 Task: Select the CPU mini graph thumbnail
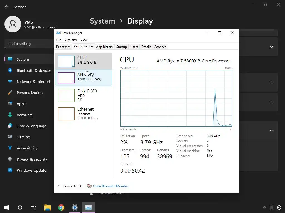click(66, 61)
